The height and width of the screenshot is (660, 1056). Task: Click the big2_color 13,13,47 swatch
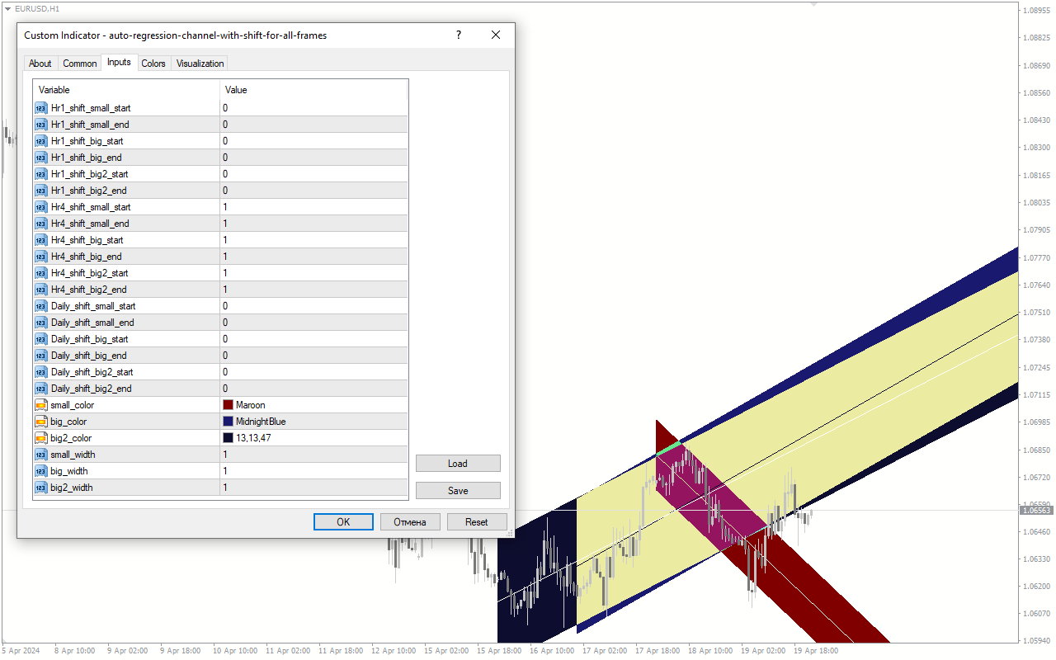click(229, 438)
